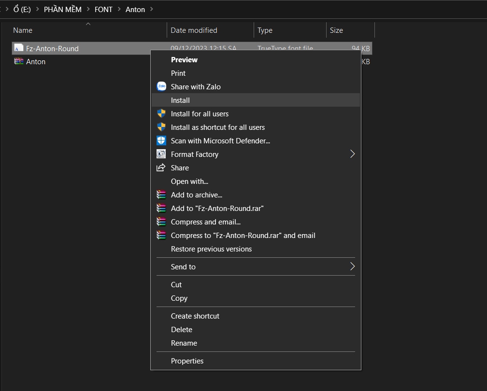This screenshot has height=391, width=487.
Task: Click the Share arrow icon
Action: pos(161,168)
